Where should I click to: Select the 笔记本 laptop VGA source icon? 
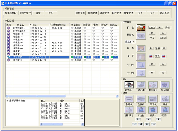tap(141, 85)
